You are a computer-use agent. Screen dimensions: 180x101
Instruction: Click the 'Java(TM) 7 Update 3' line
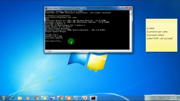click(55, 24)
